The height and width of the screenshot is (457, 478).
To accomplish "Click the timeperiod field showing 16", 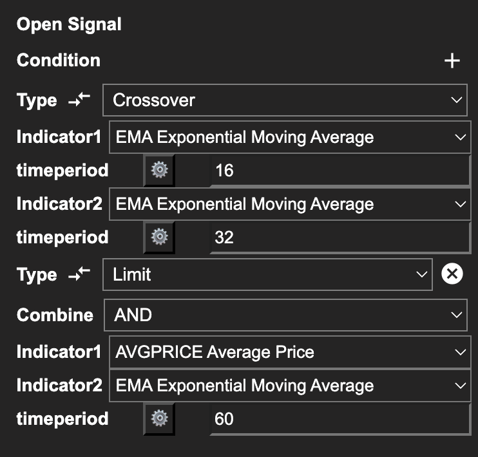I will 340,171.
